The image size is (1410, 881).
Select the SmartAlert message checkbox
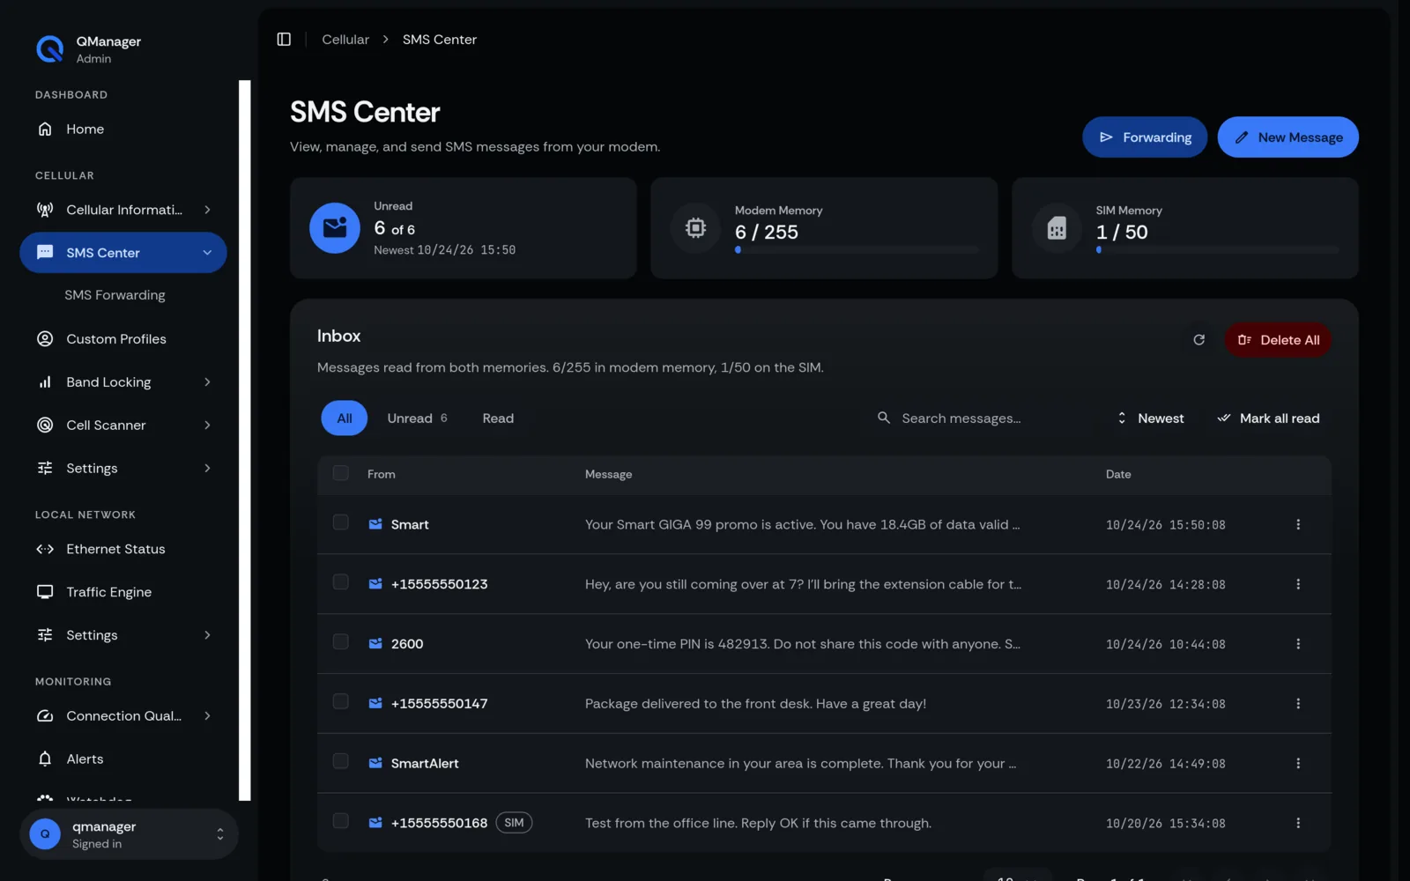[x=341, y=761]
